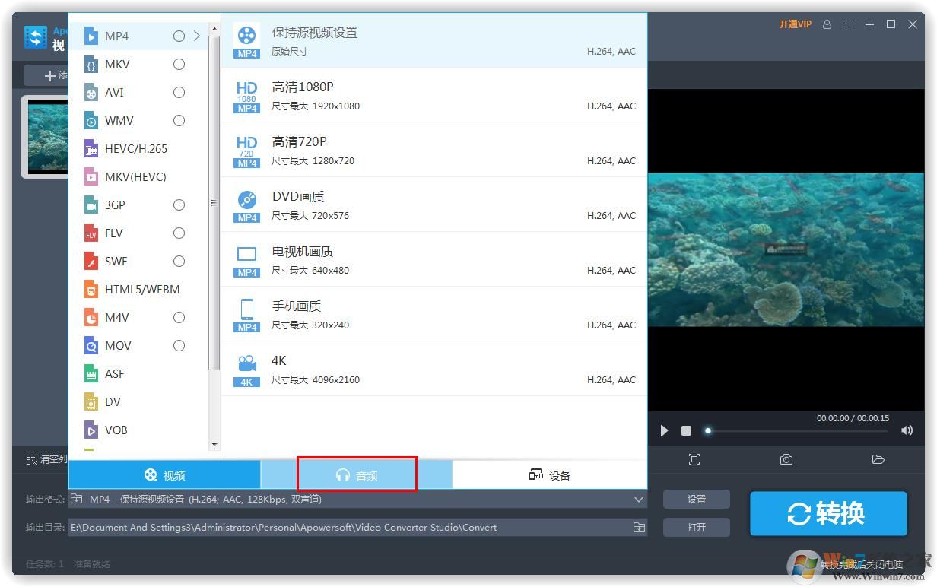The width and height of the screenshot is (937, 587).
Task: Open the snapshot folder icon
Action: (x=878, y=459)
